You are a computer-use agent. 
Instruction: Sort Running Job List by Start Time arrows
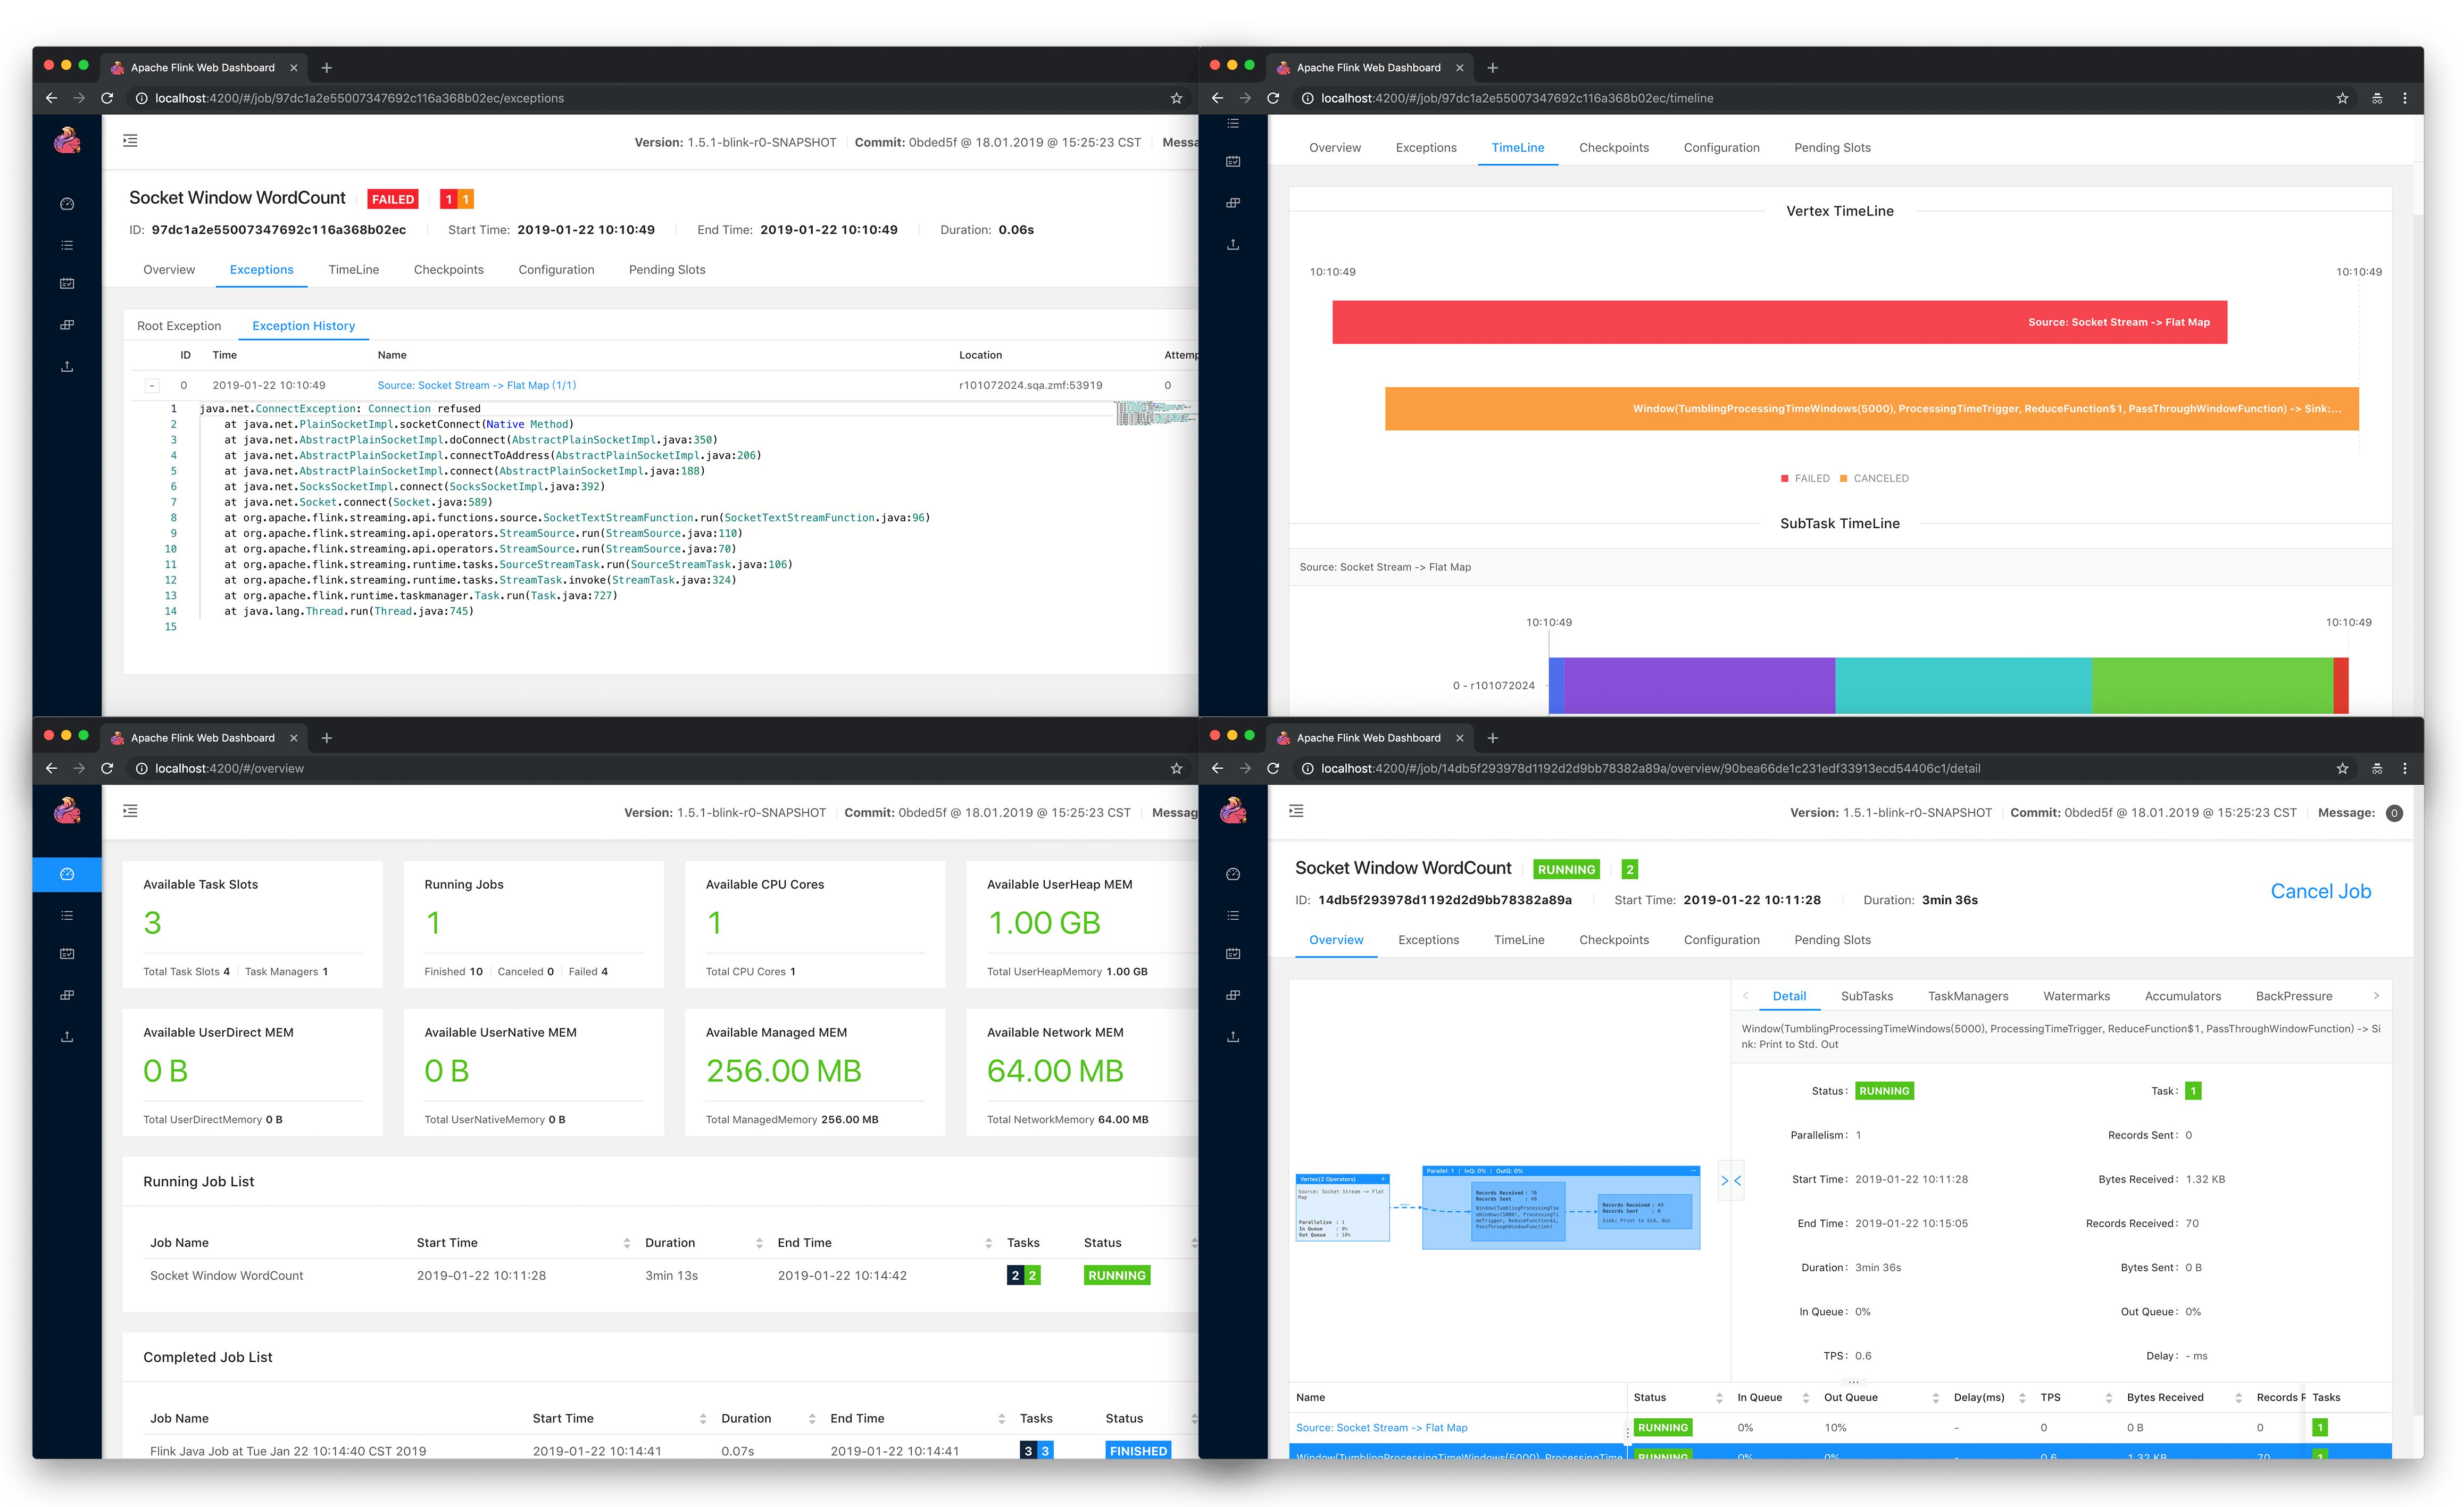point(627,1243)
